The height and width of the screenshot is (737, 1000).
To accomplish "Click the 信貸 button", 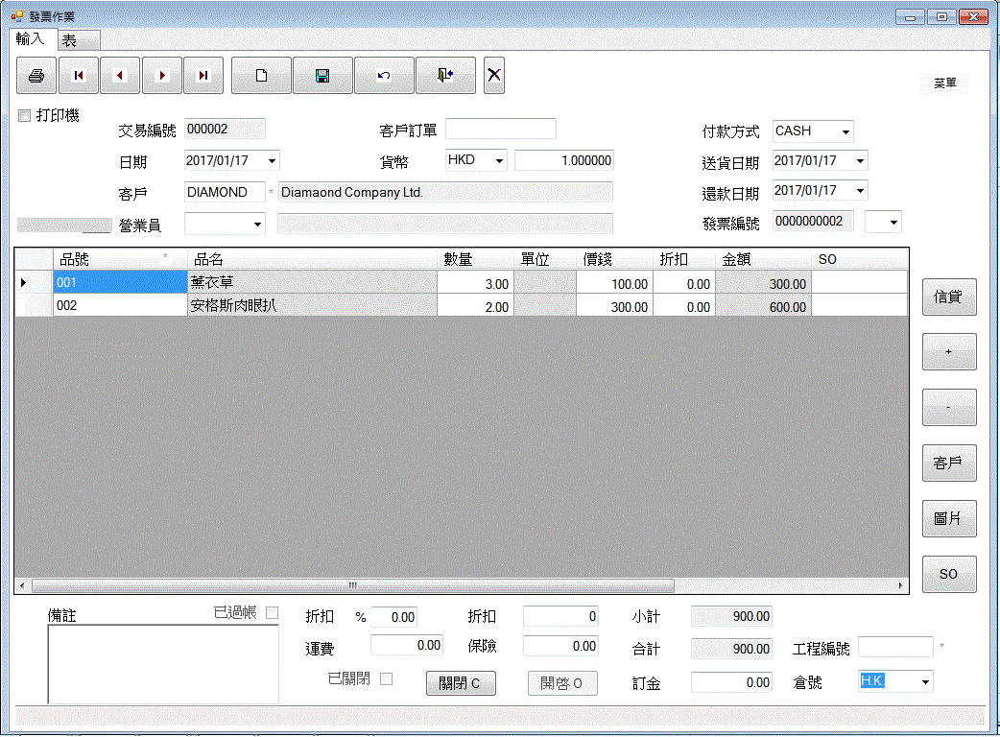I will coord(949,297).
